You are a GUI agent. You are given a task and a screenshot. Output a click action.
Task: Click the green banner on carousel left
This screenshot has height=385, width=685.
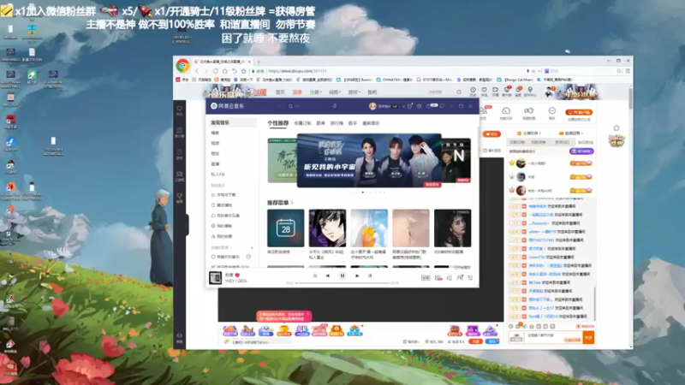(x=283, y=160)
